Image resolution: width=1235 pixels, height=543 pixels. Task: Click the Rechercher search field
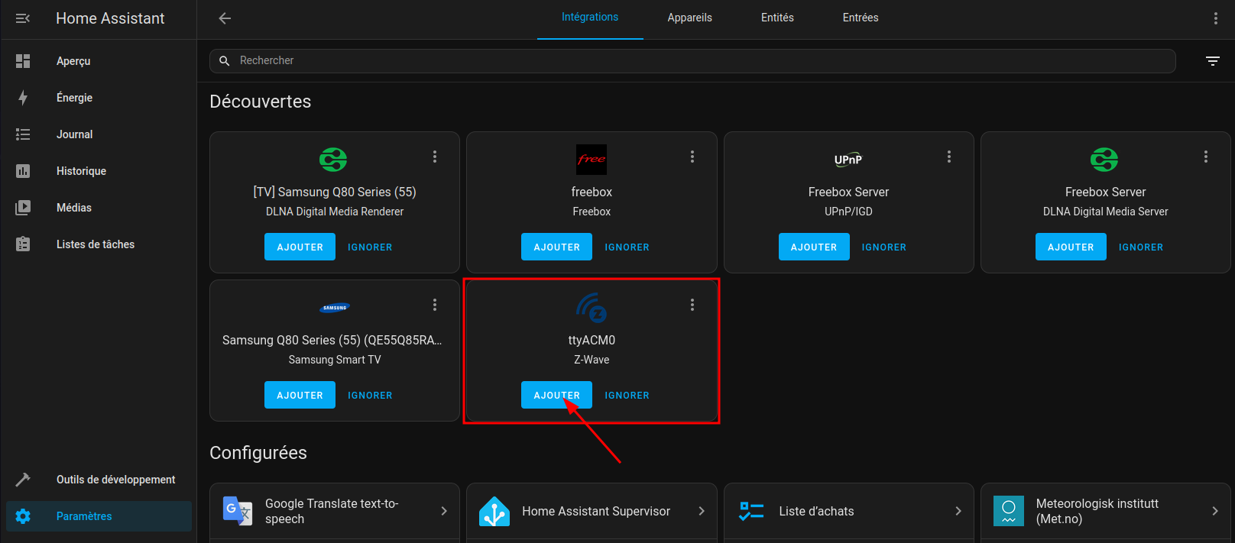688,61
